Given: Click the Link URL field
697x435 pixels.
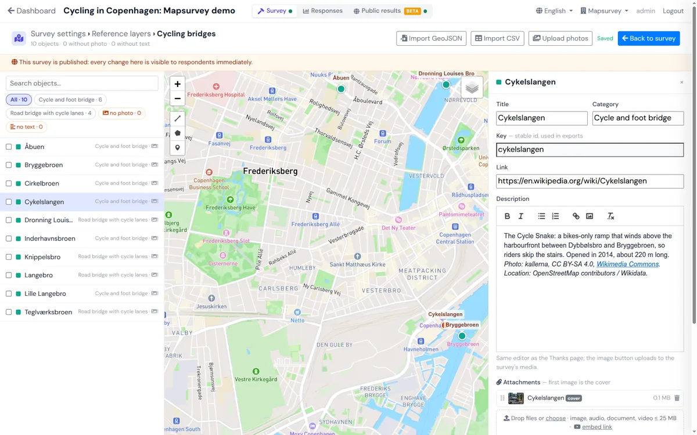Looking at the screenshot, I should pos(590,181).
